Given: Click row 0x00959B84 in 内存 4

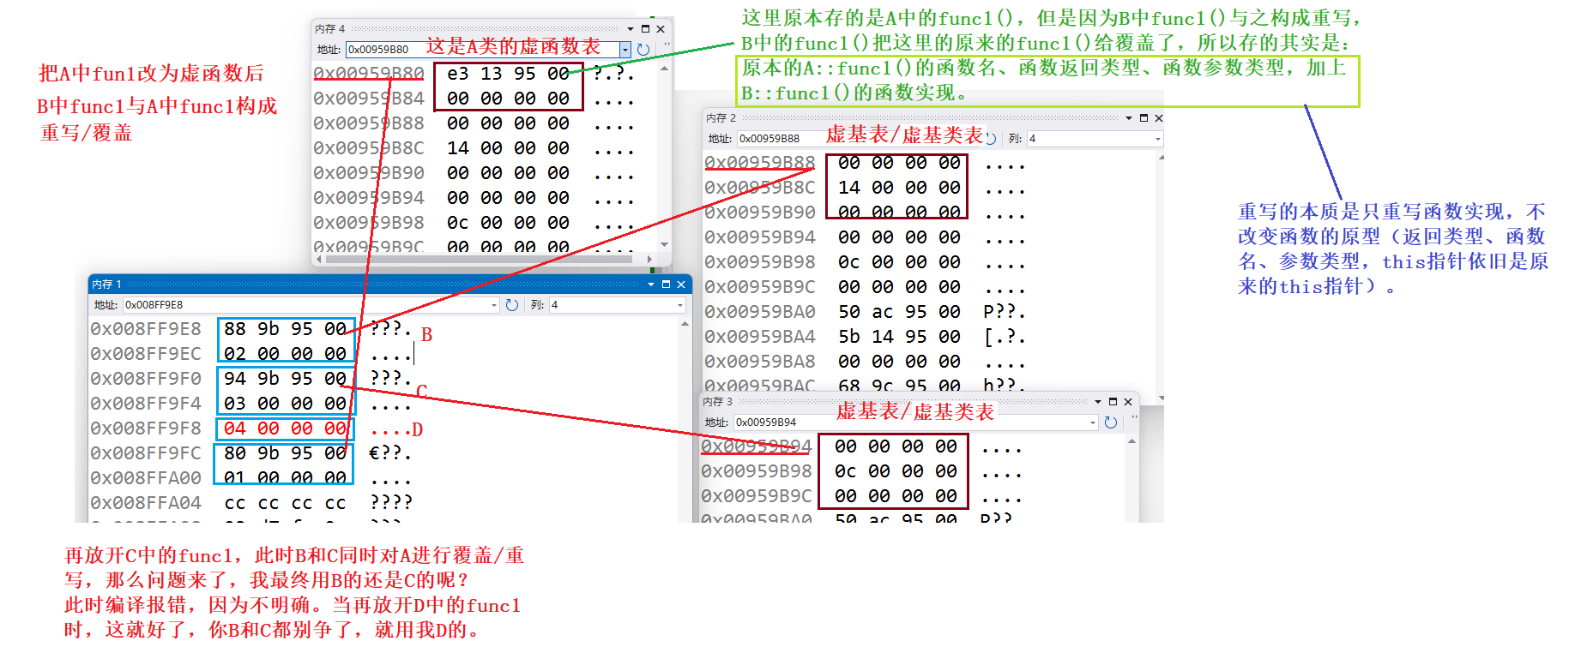Looking at the screenshot, I should tap(474, 99).
